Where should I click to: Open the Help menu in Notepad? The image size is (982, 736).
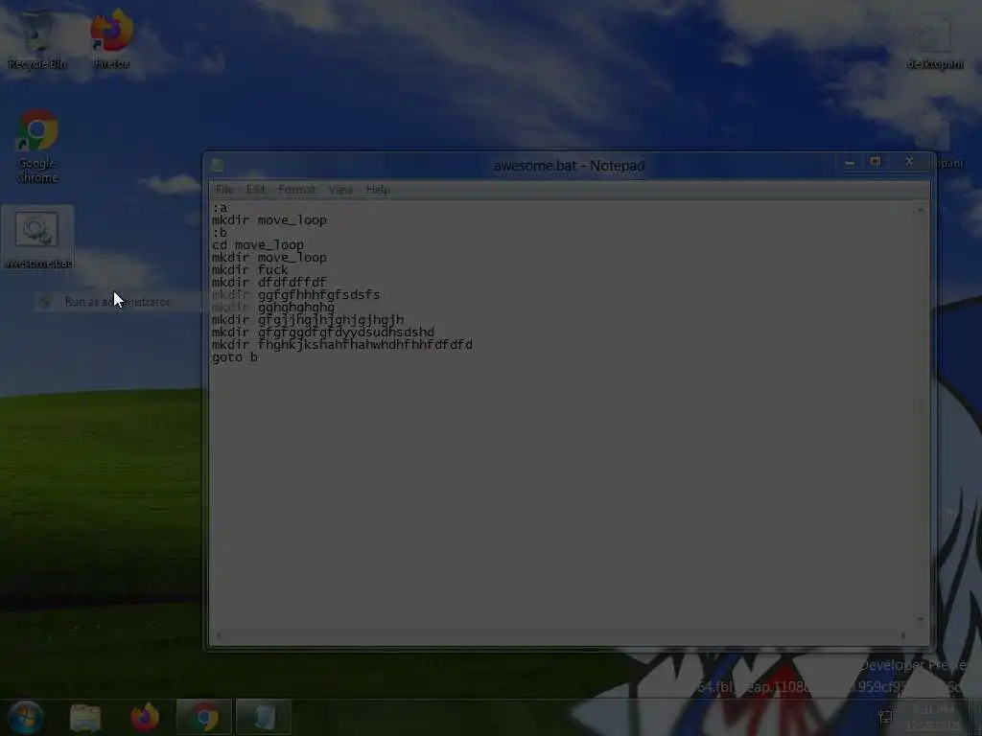tap(378, 189)
